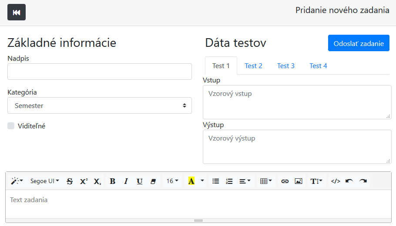Open the line height dropdown
Viewport: 396px width, 226px height.
316,181
